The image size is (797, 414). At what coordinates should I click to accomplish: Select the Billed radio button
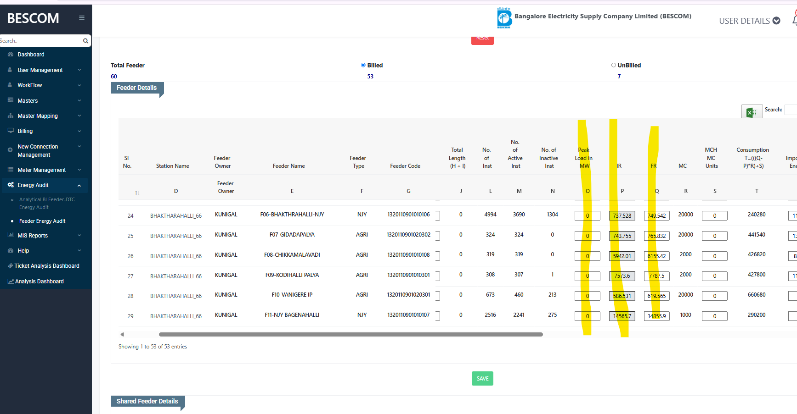pos(363,65)
